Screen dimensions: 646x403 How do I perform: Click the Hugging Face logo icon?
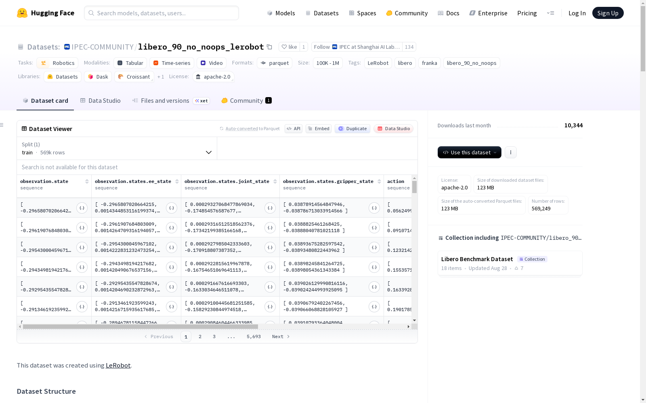(22, 13)
